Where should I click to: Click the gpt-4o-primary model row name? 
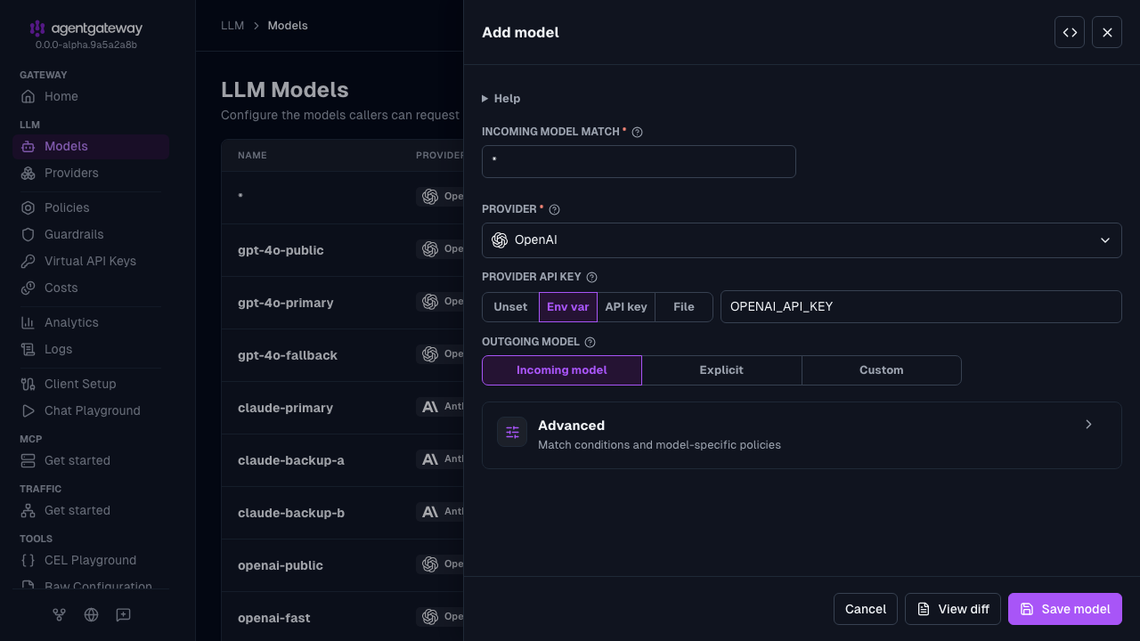286,303
